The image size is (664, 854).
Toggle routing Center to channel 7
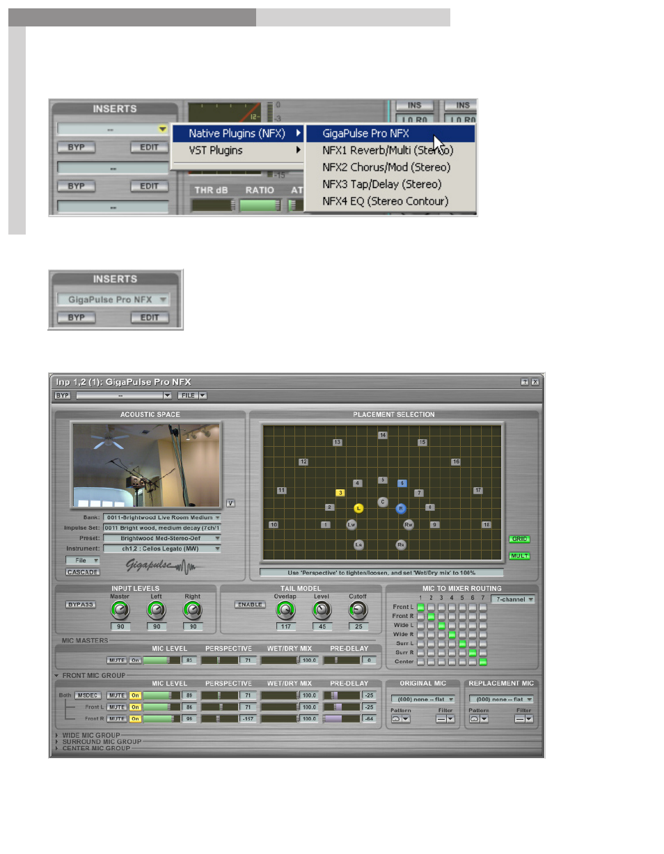[483, 662]
